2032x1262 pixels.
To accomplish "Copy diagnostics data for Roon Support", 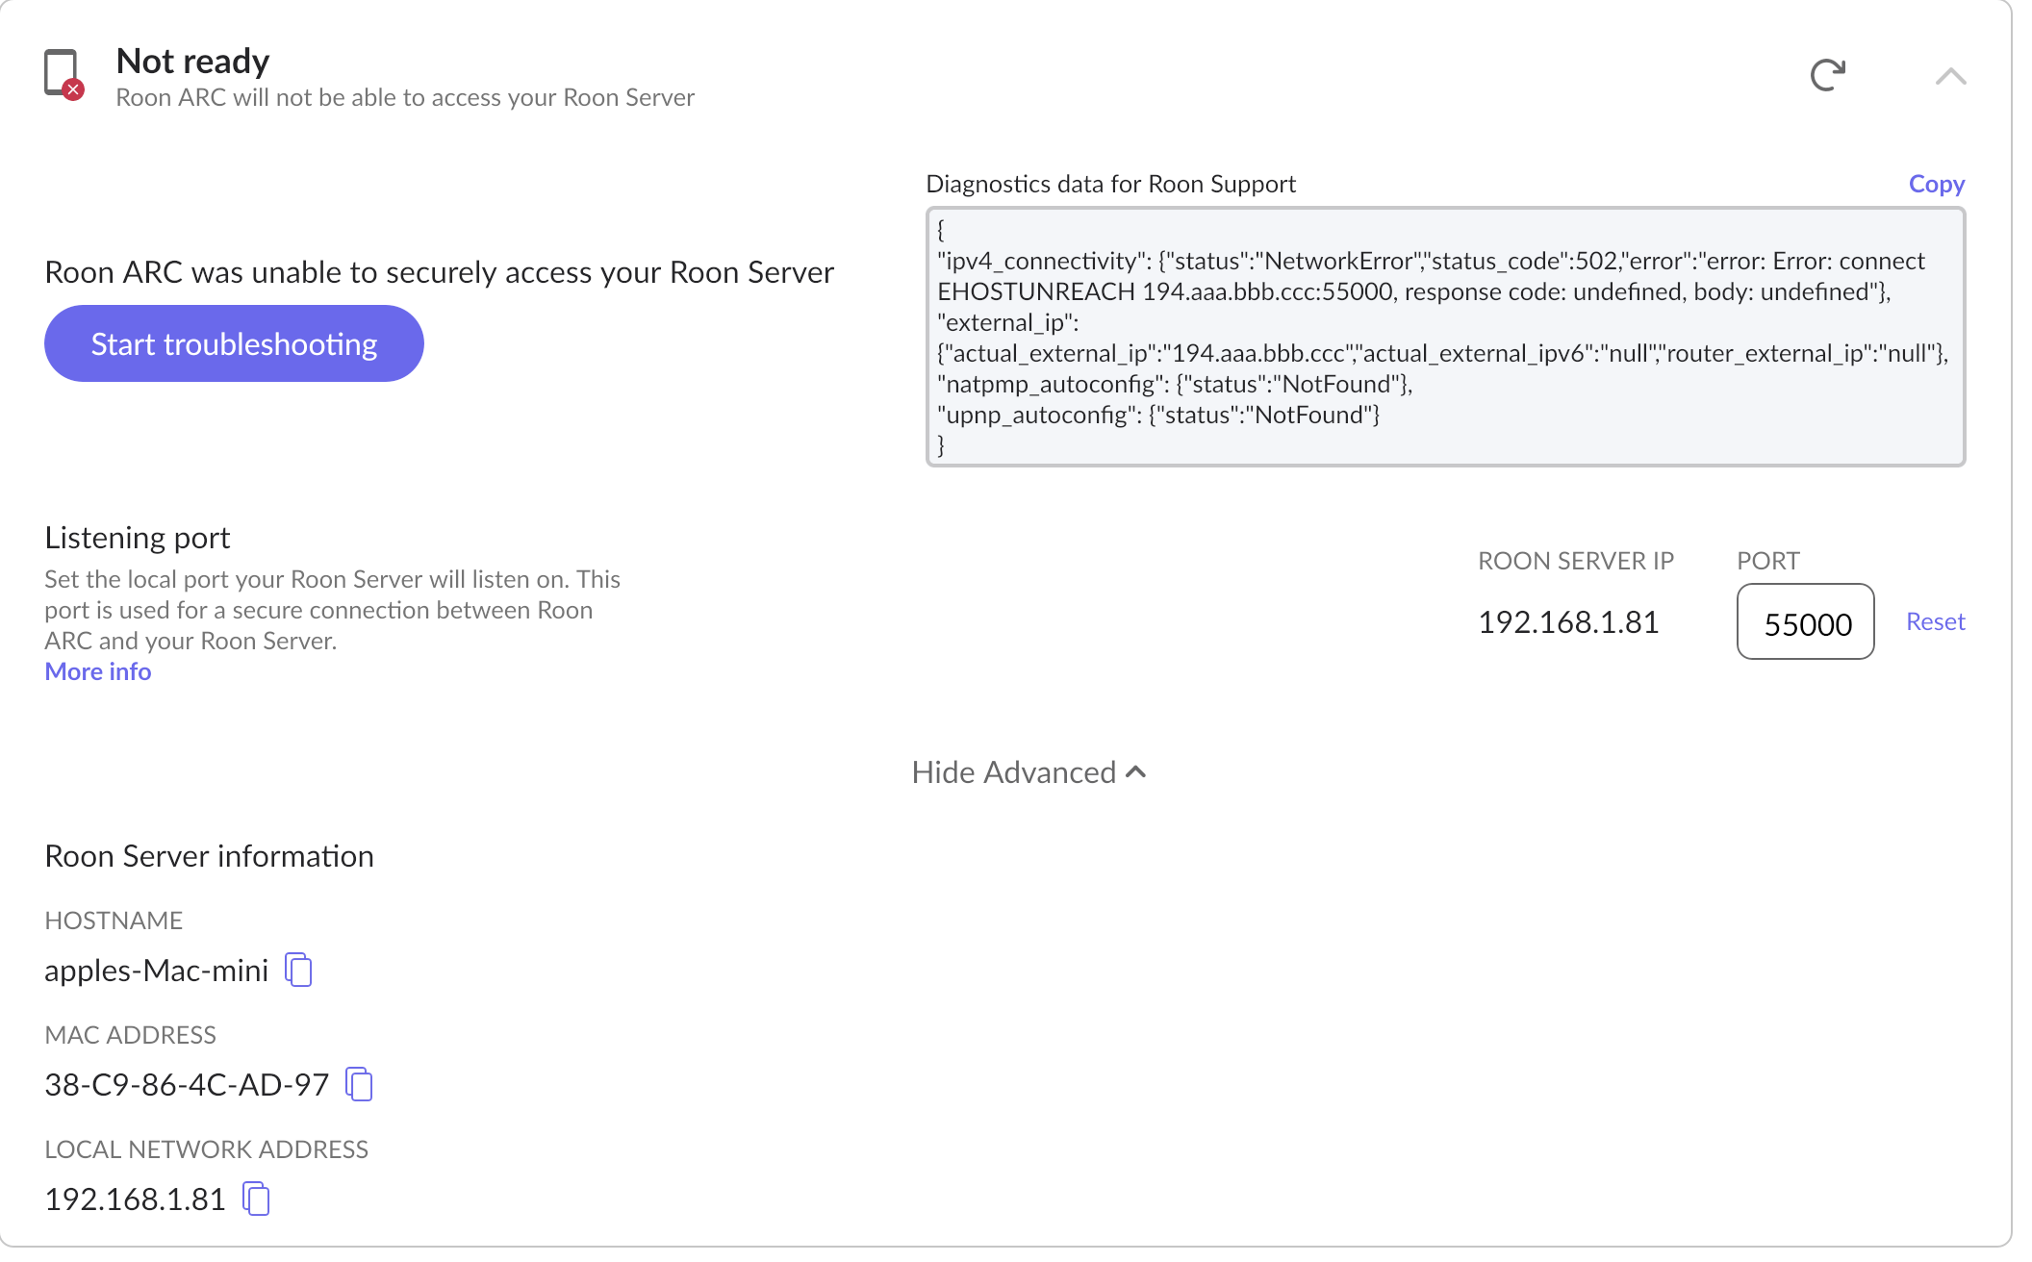I will pyautogui.click(x=1936, y=184).
